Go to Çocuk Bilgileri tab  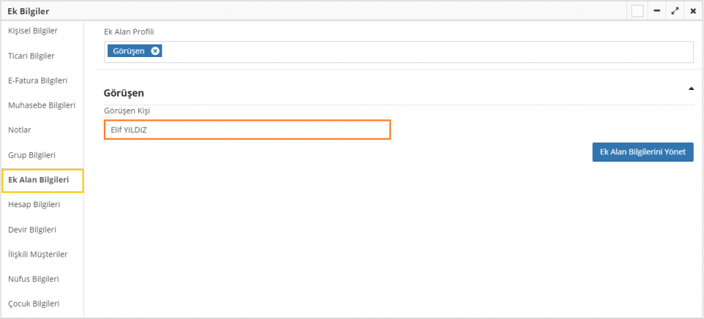pyautogui.click(x=33, y=303)
